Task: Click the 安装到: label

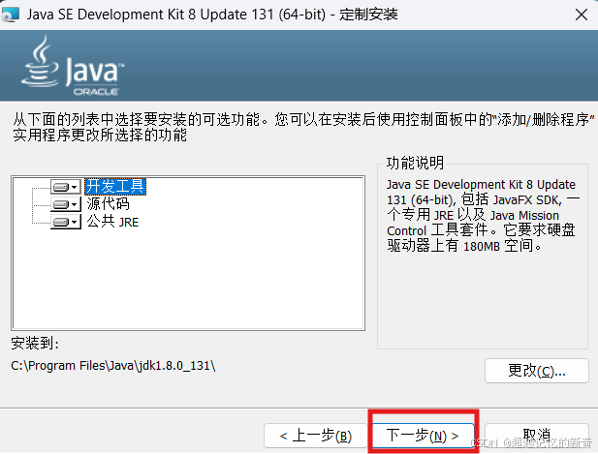Action: [x=35, y=344]
